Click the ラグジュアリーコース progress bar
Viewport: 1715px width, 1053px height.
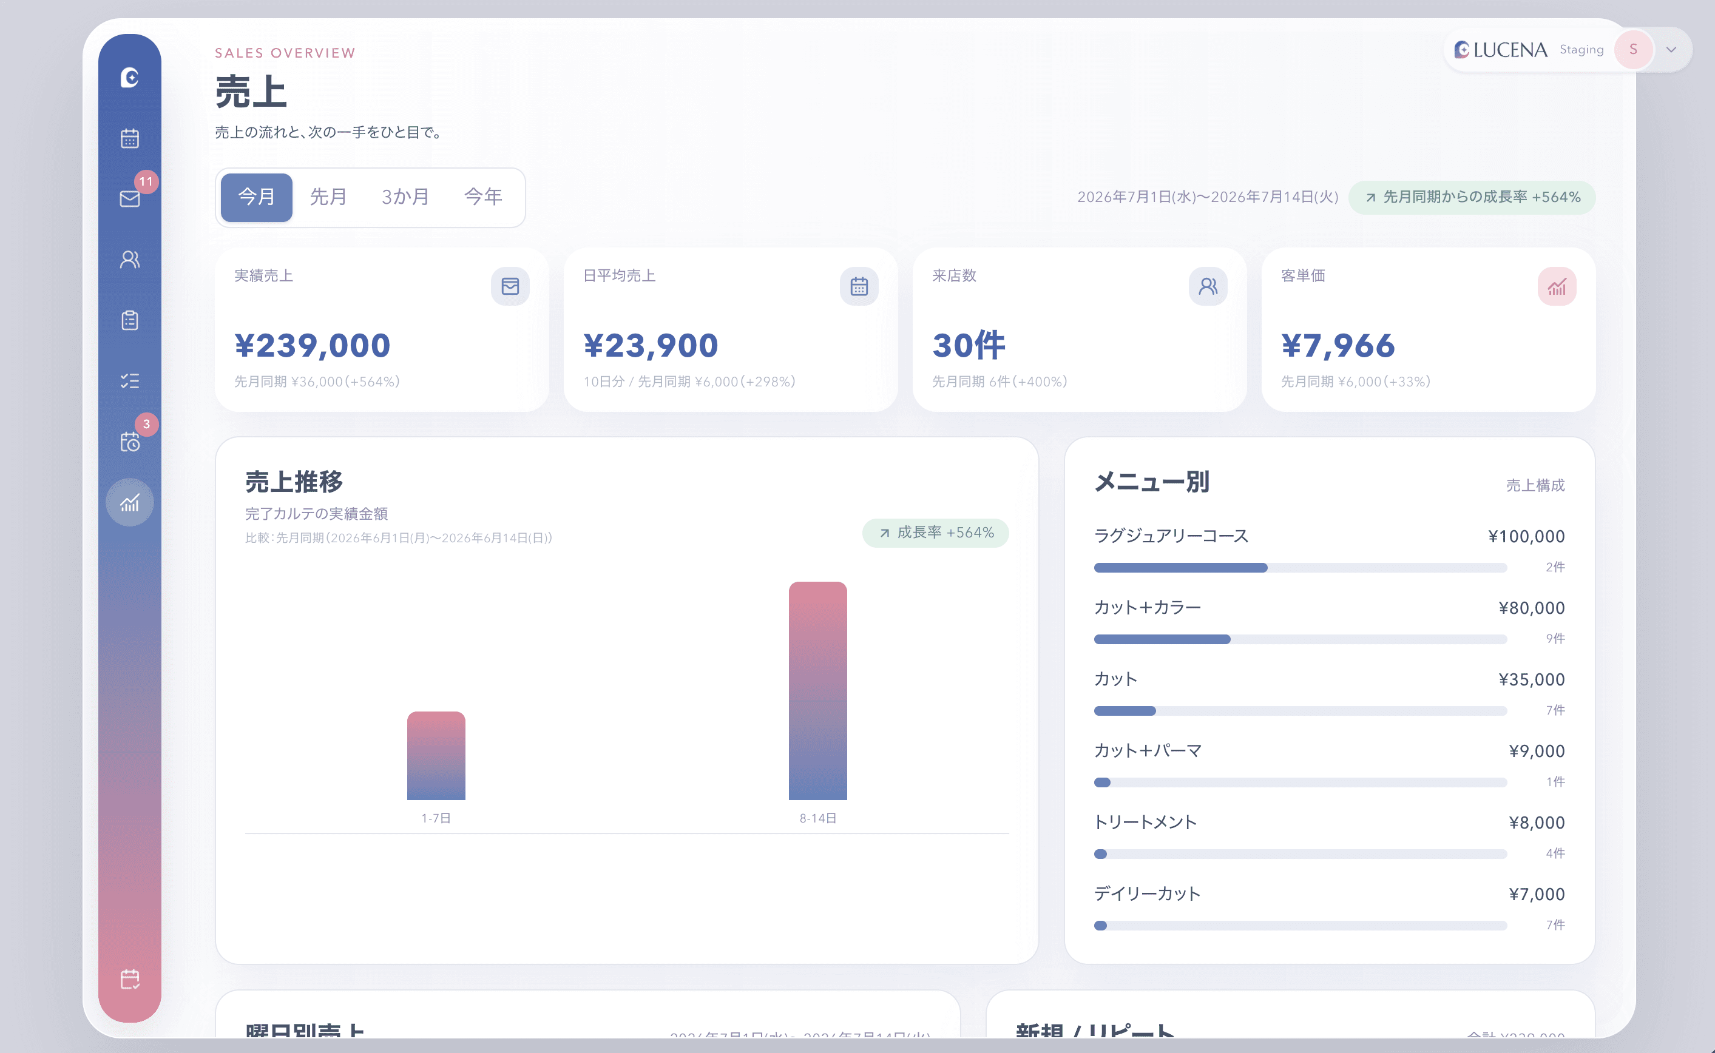point(1301,568)
